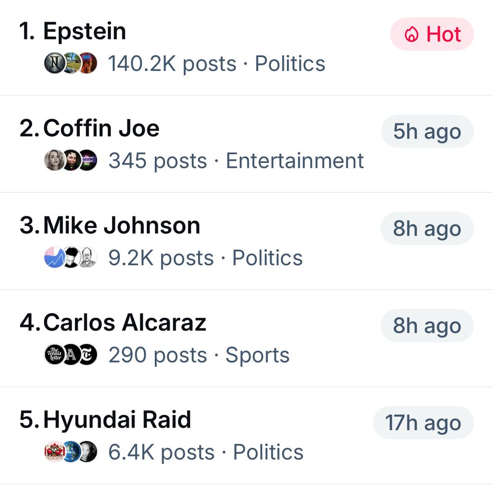Click The Tennis Letter avatar
Screen dimensions: 493x490
(54, 355)
